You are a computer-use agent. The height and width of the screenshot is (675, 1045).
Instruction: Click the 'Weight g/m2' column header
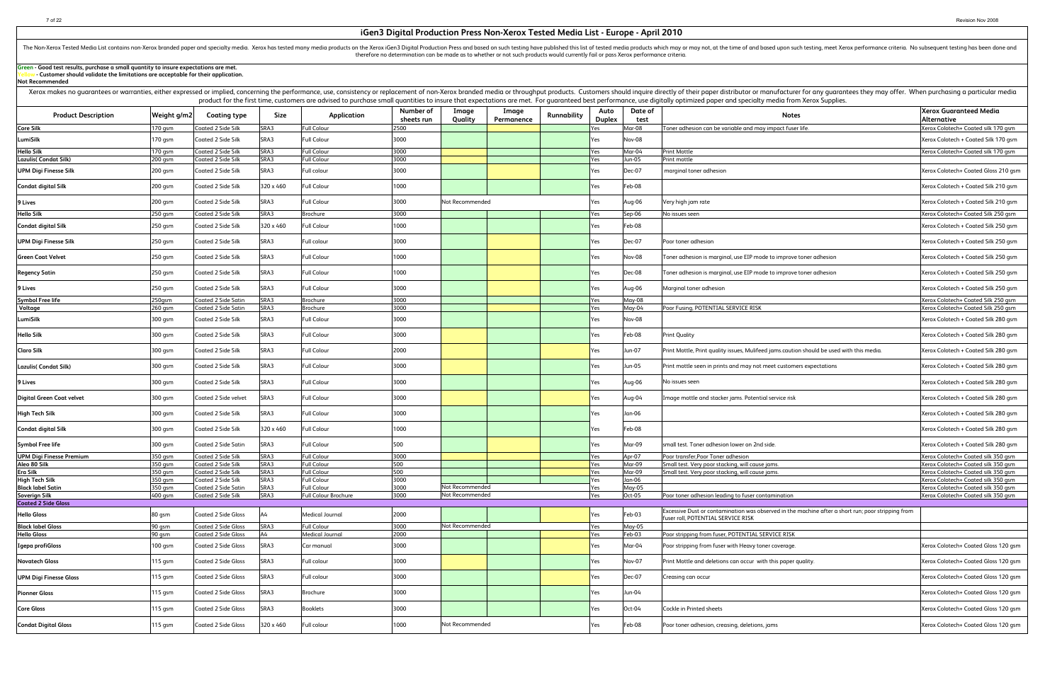click(x=172, y=115)
